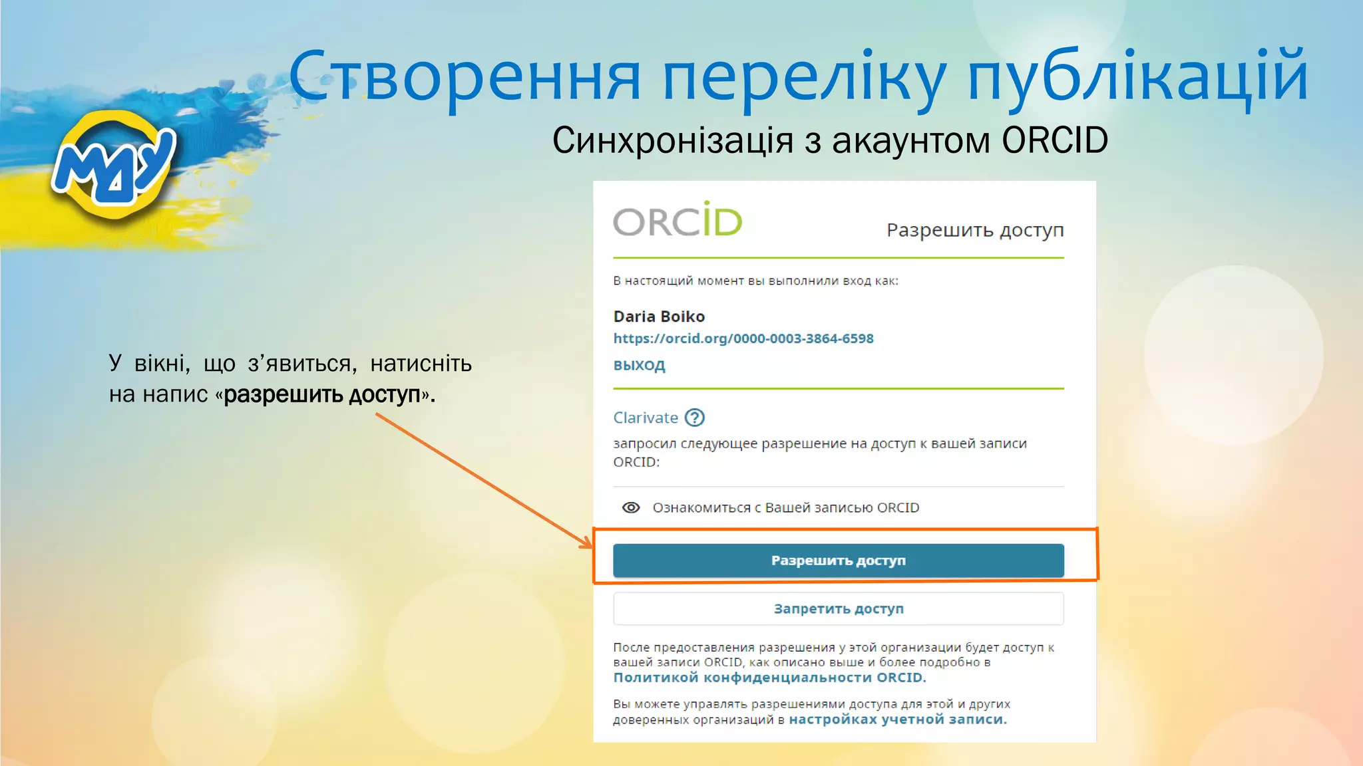Open the help icon next to Clarivate
Viewport: 1363px width, 766px height.
[695, 418]
